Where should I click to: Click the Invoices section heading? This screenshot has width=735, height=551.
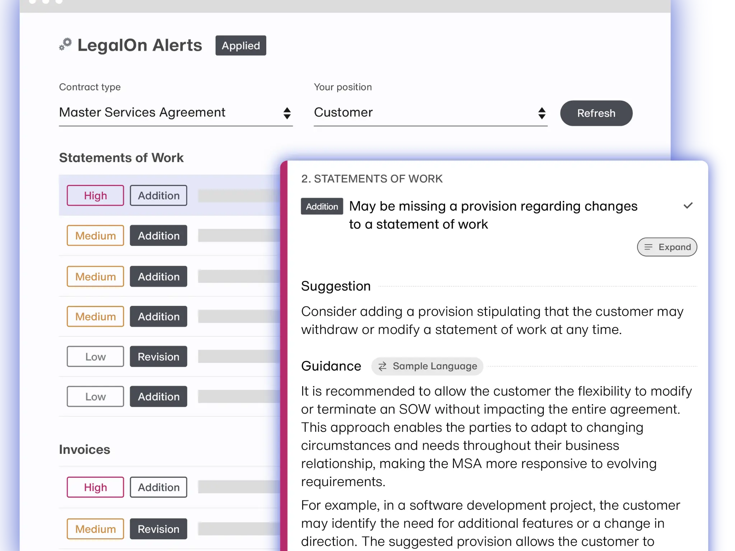[85, 449]
